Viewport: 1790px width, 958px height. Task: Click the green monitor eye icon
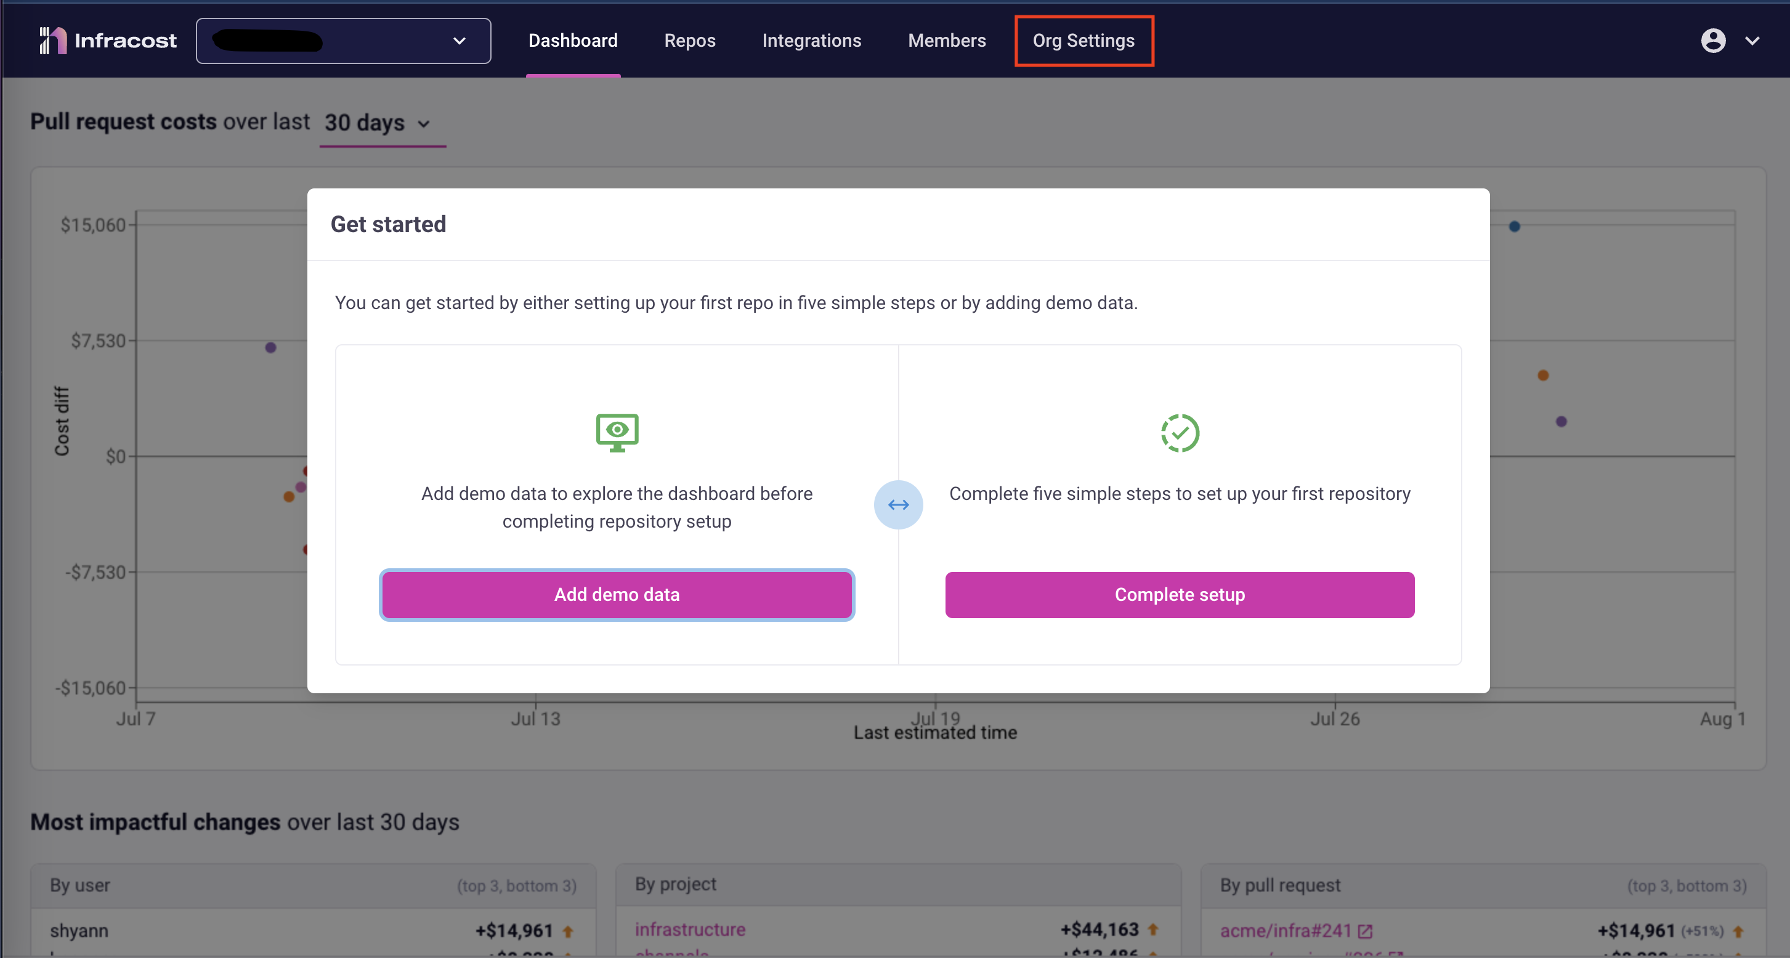coord(617,432)
